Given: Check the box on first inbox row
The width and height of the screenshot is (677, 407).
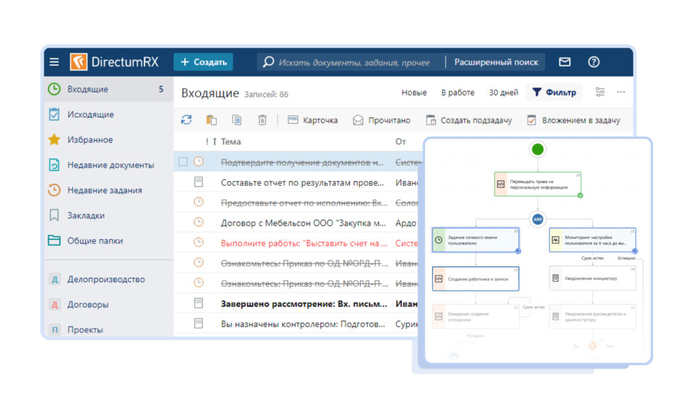Looking at the screenshot, I should coord(183,161).
